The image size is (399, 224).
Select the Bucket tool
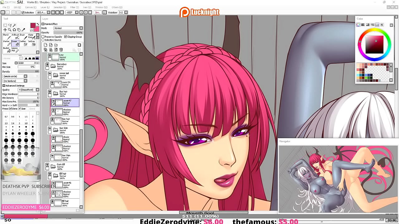7,50
